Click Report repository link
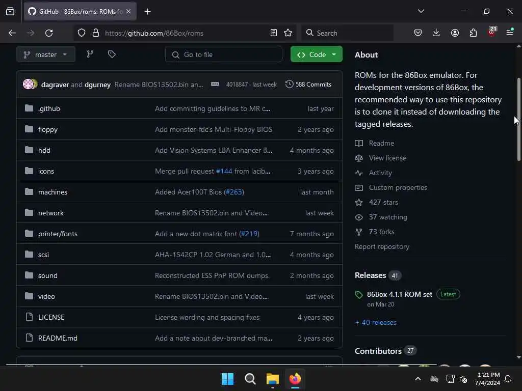This screenshot has width=522, height=391. click(382, 247)
